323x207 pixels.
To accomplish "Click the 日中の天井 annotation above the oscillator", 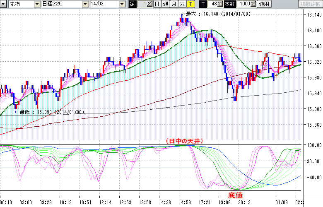I will coord(184,141).
